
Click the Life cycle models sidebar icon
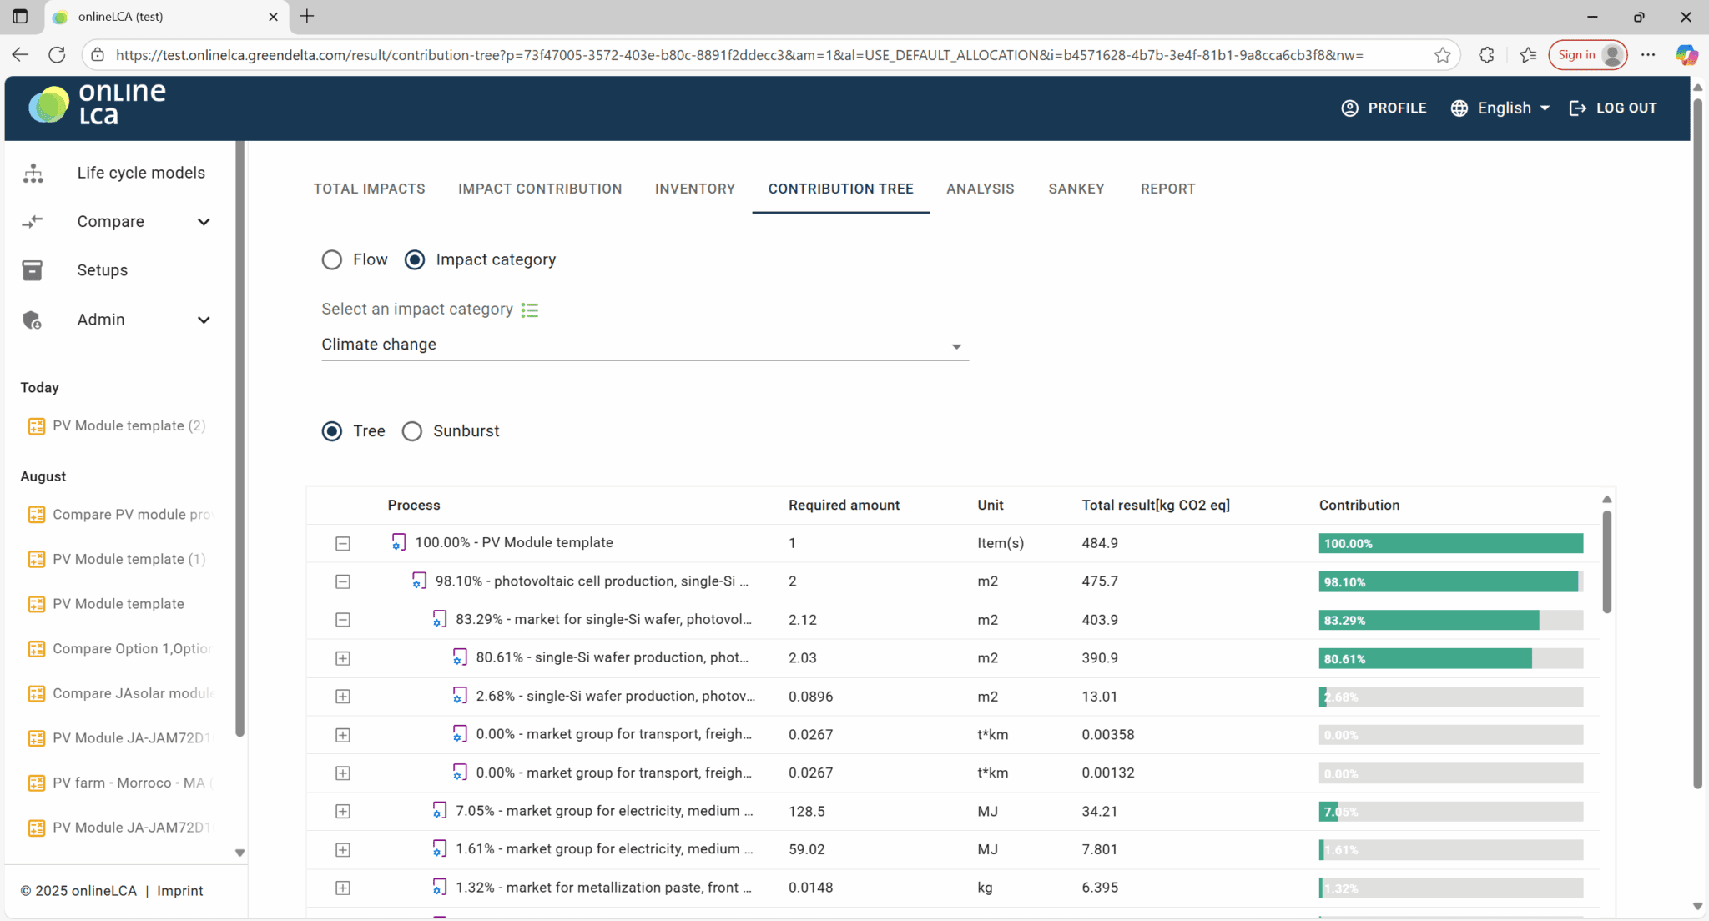tap(33, 173)
